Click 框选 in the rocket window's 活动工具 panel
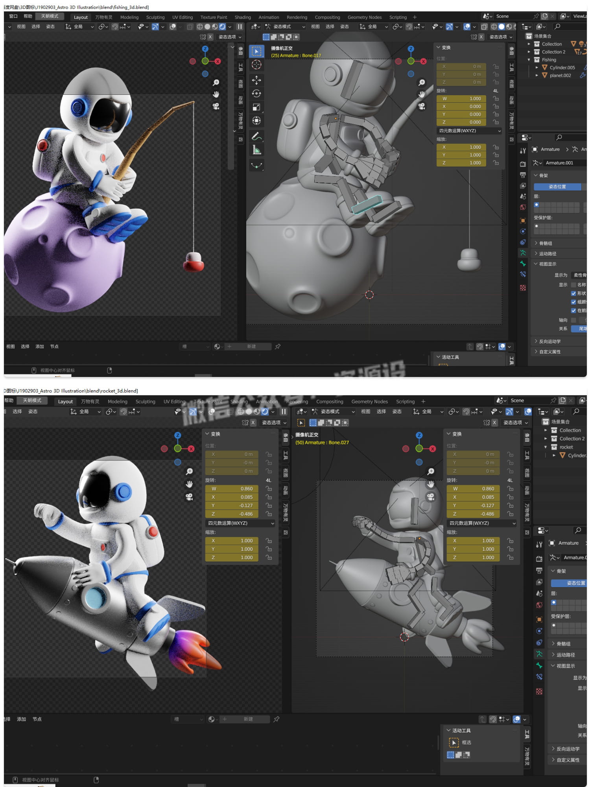The height and width of the screenshot is (787, 590). coord(466,743)
